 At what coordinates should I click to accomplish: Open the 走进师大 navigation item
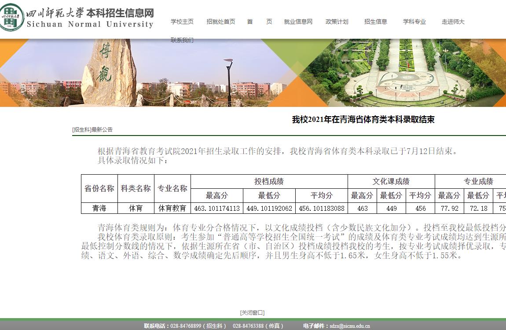(453, 22)
